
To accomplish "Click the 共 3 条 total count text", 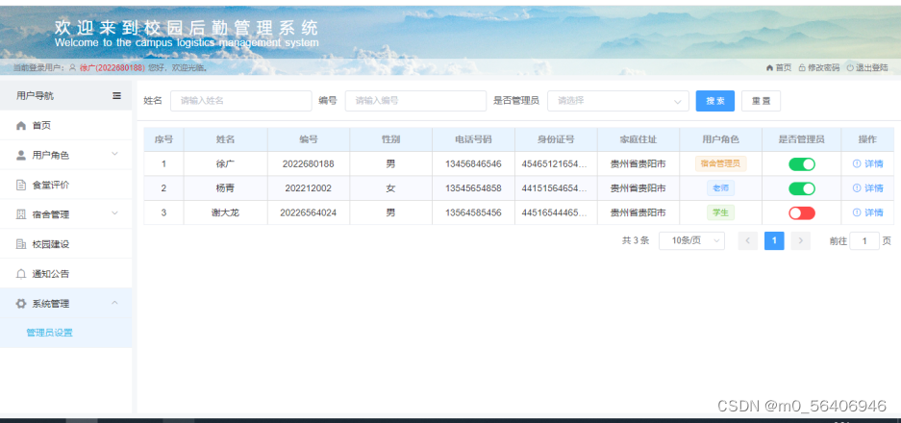I will coord(636,240).
